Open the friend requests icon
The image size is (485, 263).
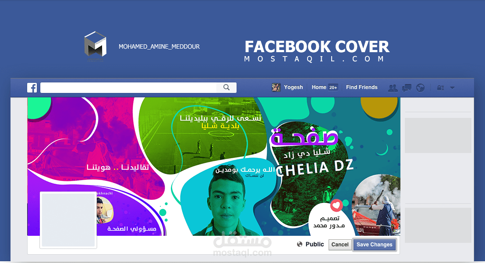point(393,88)
